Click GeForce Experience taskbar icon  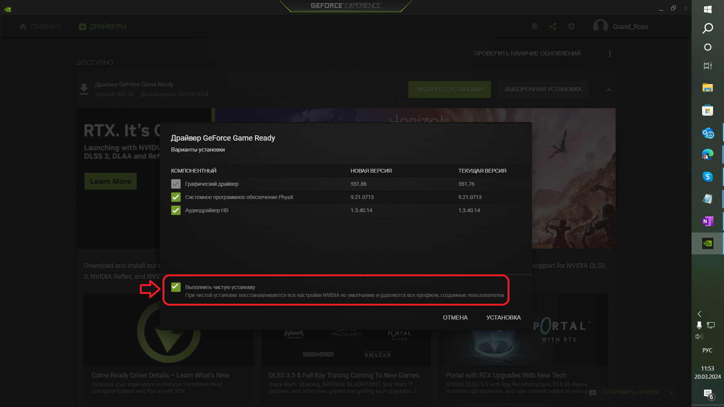[x=708, y=243]
